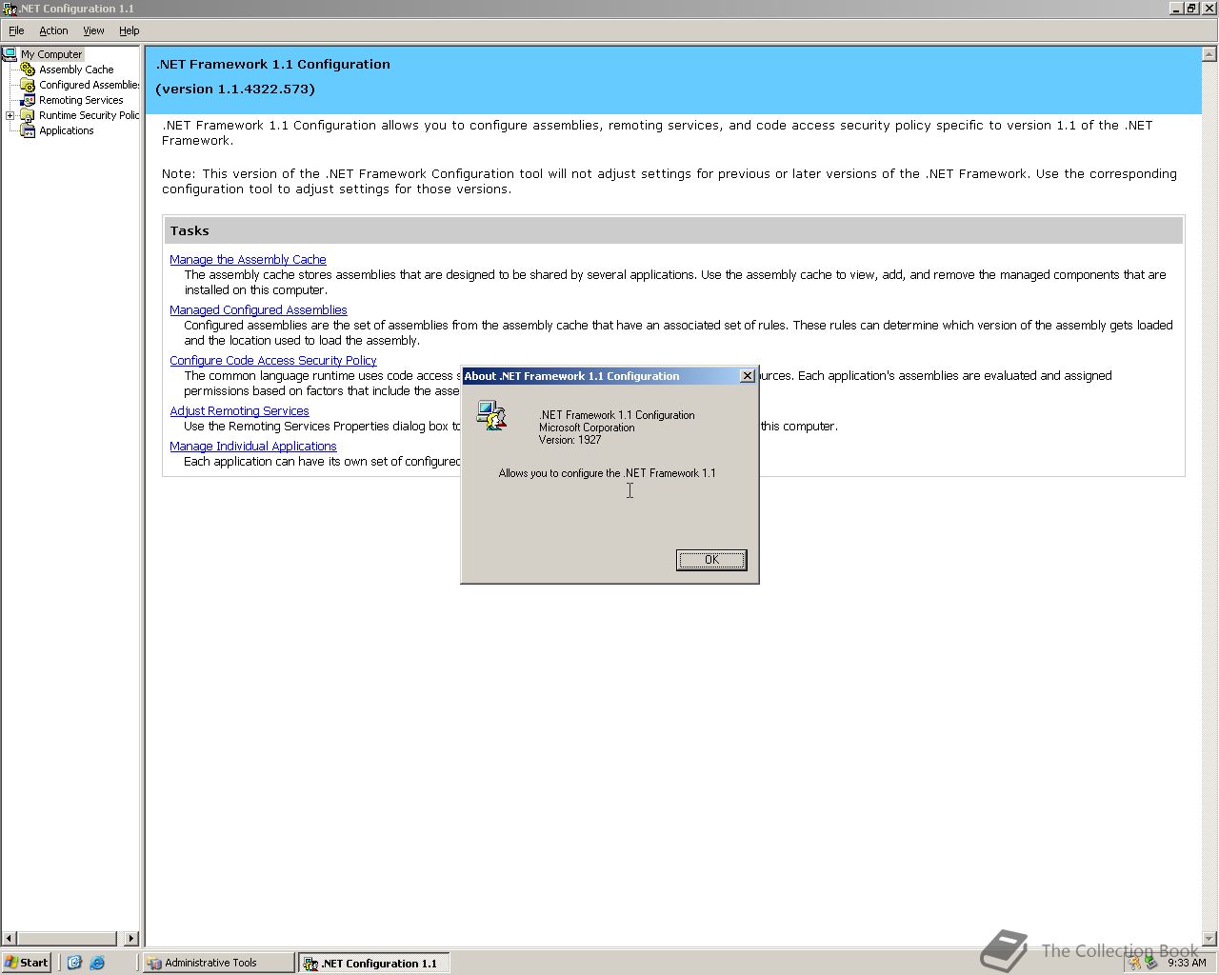Select the My Computer tree label

point(51,54)
